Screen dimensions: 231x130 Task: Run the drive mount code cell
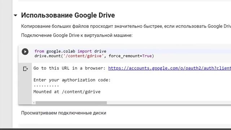pyautogui.click(x=25, y=52)
